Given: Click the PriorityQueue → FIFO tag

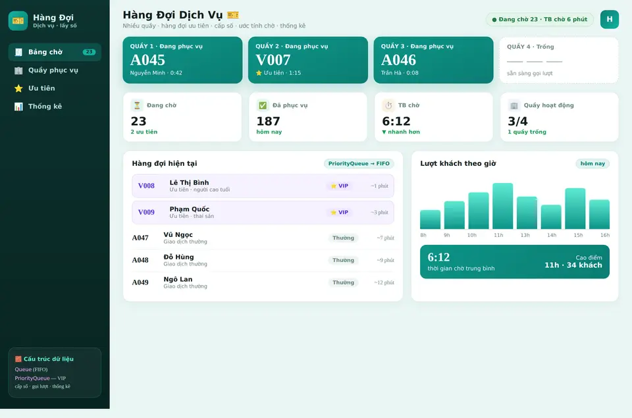Looking at the screenshot, I should [359, 164].
